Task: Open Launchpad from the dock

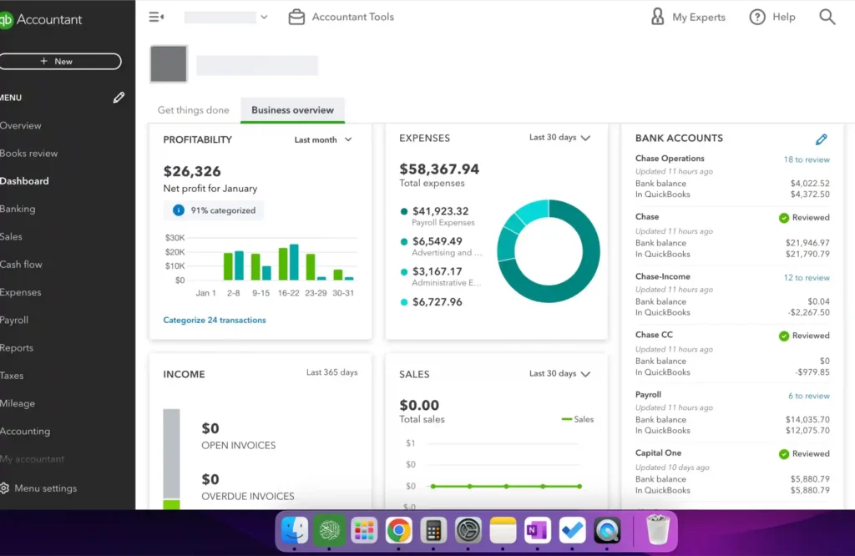Action: point(364,530)
